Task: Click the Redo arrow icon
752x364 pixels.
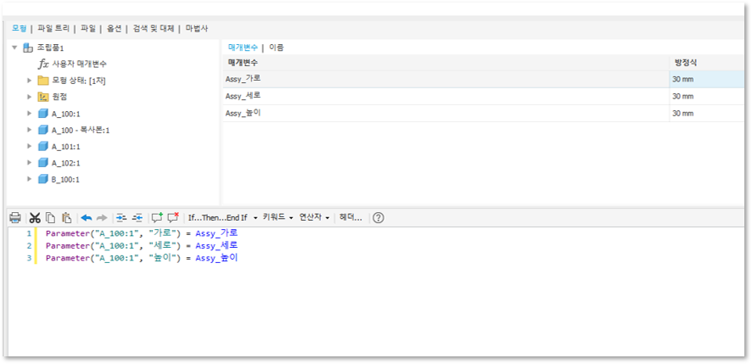Action: (102, 217)
